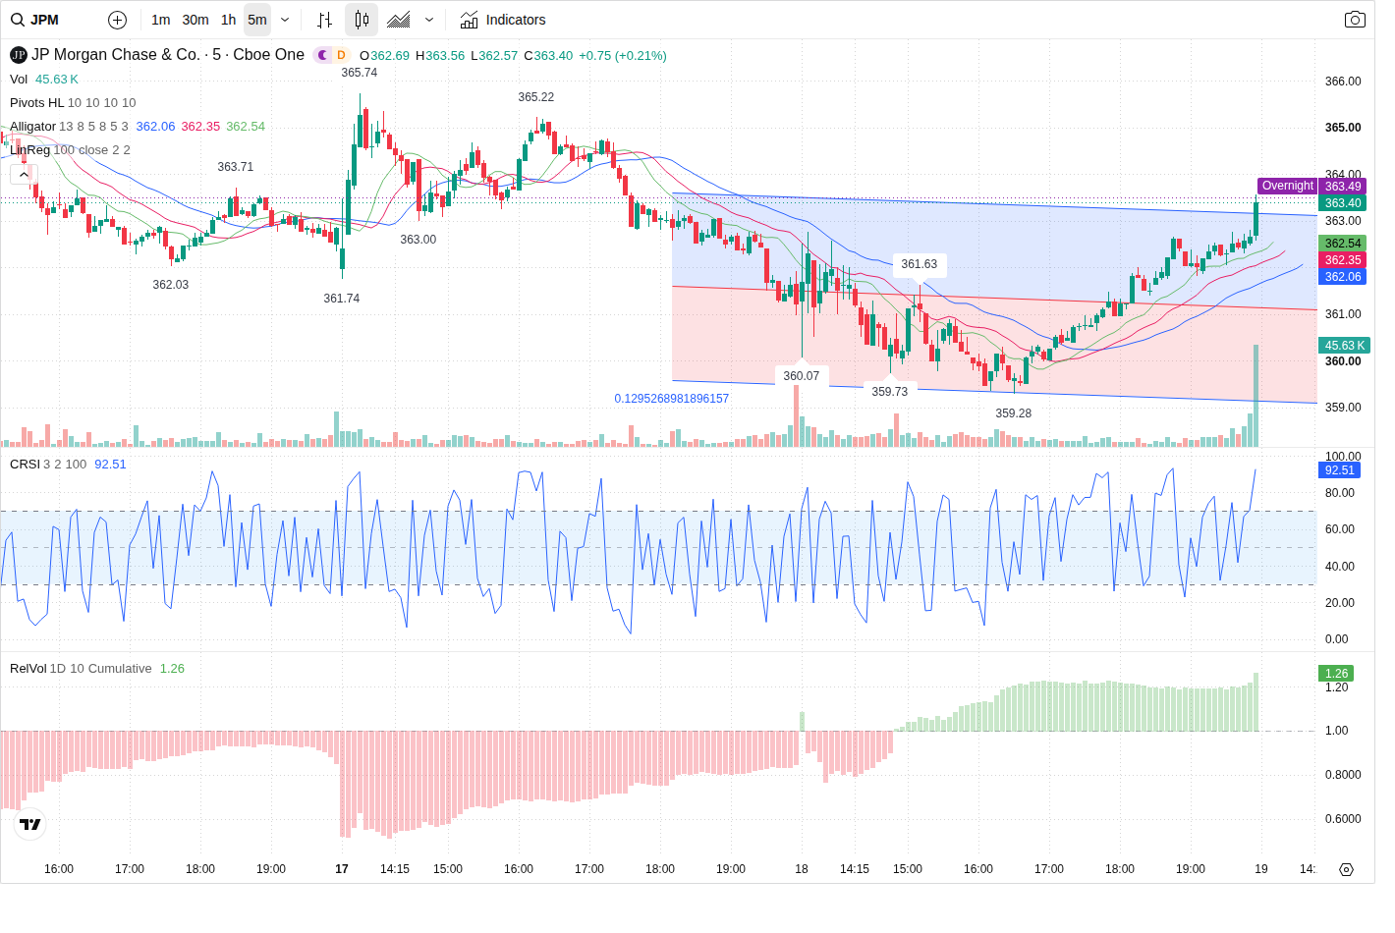
Task: Open chart settings gear icon
Action: point(1346,869)
